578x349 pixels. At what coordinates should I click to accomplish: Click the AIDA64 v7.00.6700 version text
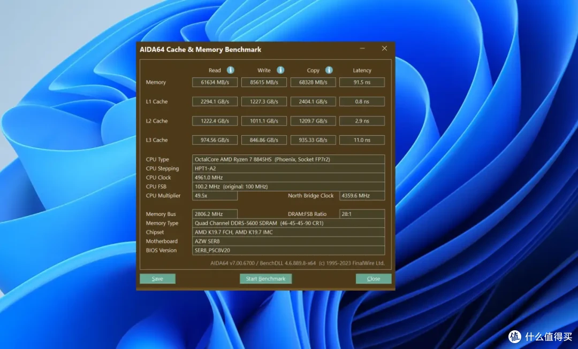point(298,263)
